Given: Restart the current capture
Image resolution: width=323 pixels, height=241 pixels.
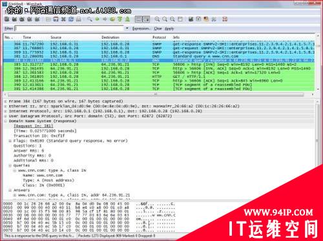Looking at the screenshot, I should [37, 19].
